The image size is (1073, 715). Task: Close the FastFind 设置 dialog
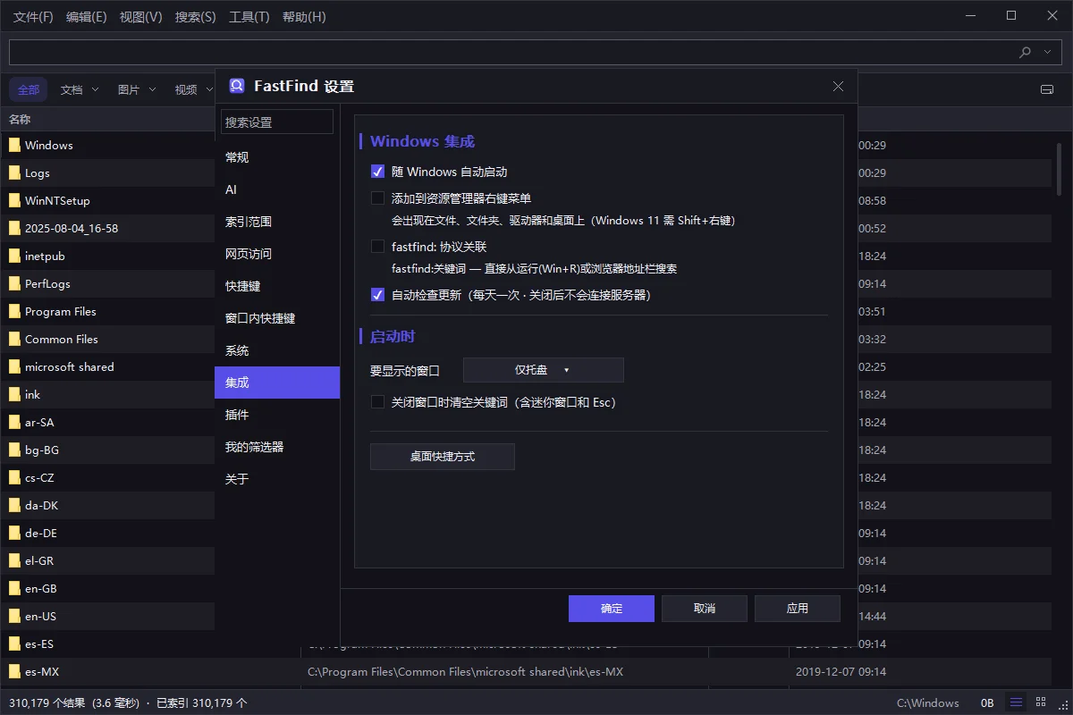coord(838,87)
